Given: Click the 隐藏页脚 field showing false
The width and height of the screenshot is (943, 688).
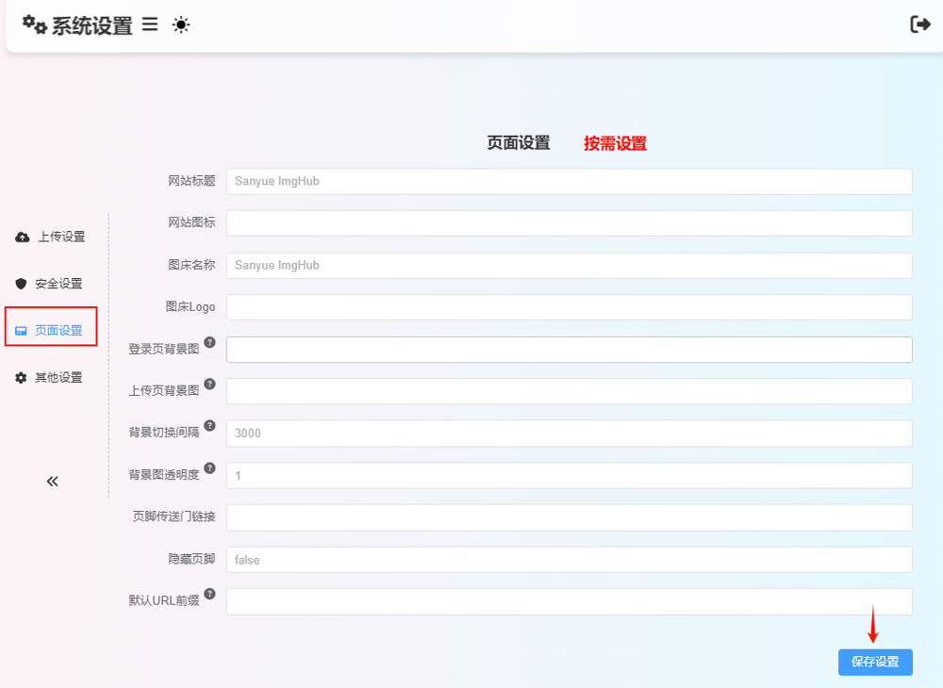Looking at the screenshot, I should pos(569,560).
